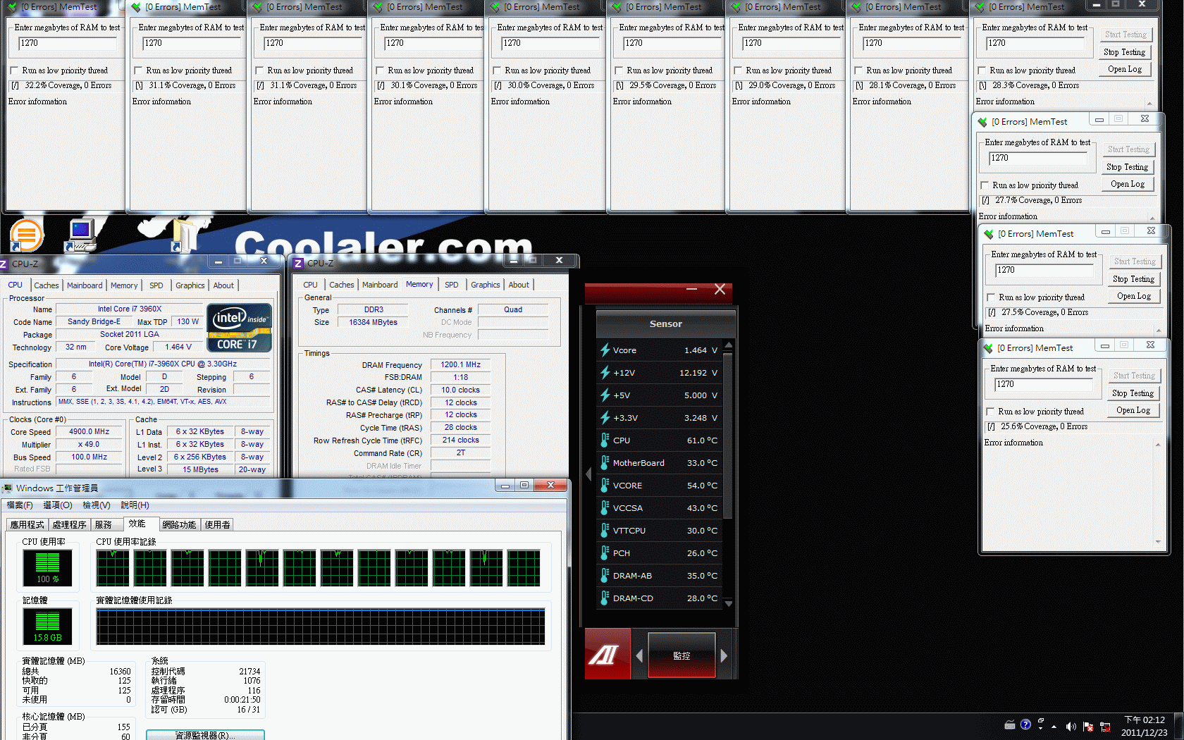Enable low priority thread in first MemTest

point(14,70)
